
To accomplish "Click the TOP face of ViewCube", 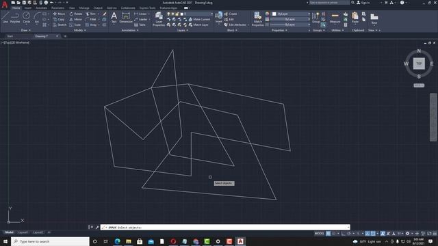I will coord(419,64).
